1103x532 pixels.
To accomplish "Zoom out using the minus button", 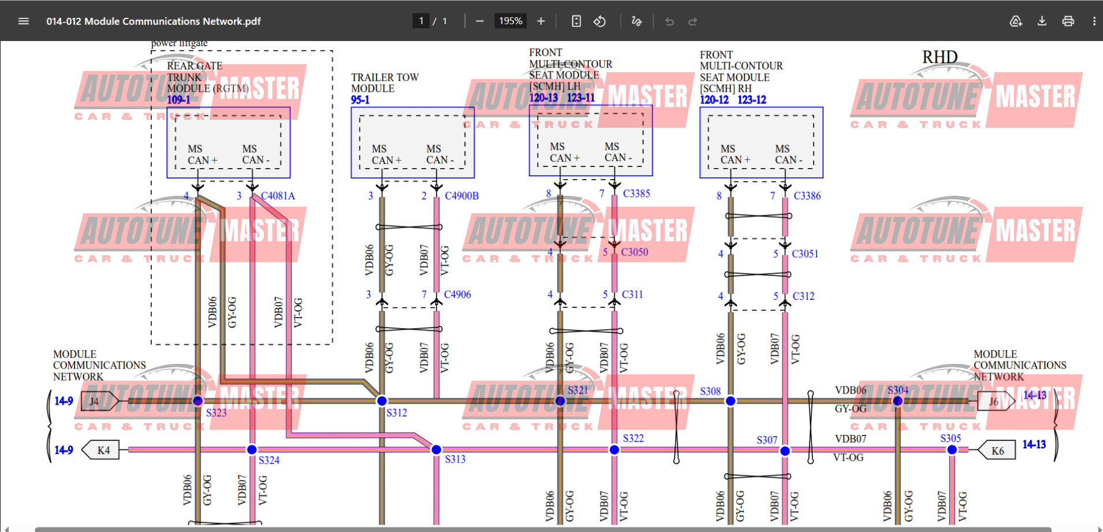I will pyautogui.click(x=479, y=21).
